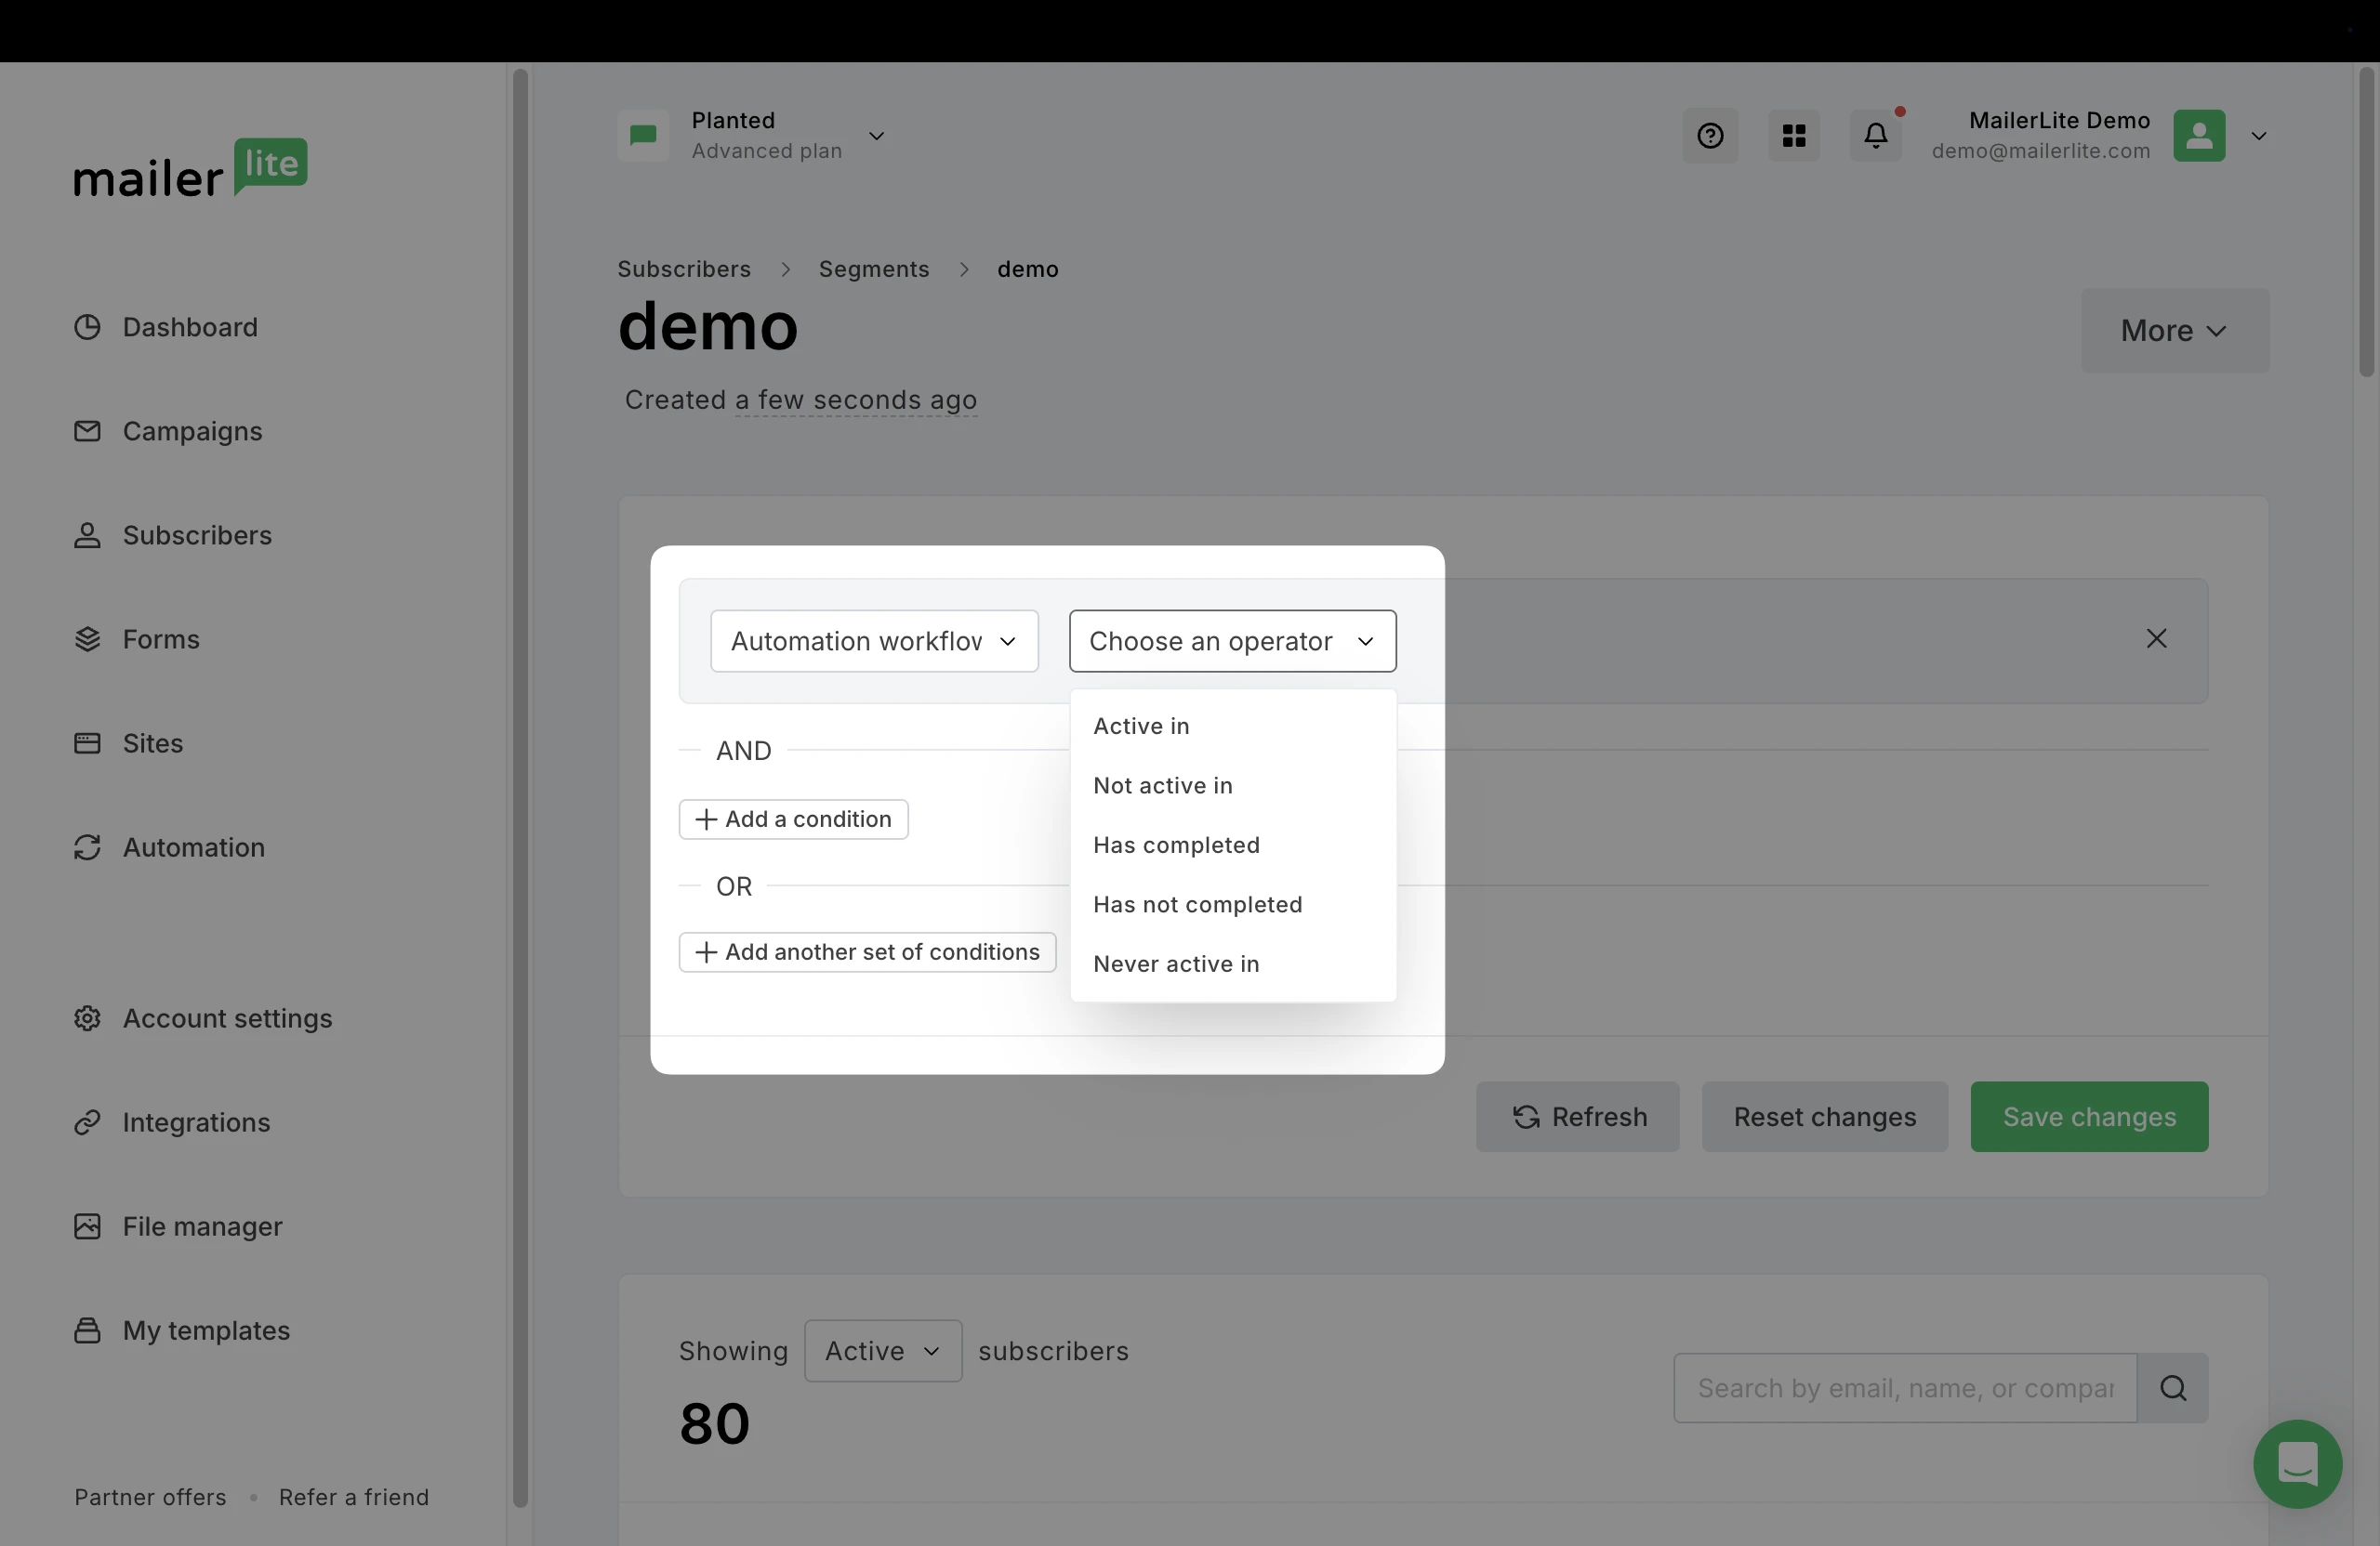Click the Save changes button
2380x1546 pixels.
point(2088,1118)
